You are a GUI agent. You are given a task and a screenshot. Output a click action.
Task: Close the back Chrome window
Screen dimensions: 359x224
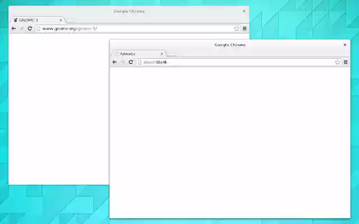click(244, 11)
